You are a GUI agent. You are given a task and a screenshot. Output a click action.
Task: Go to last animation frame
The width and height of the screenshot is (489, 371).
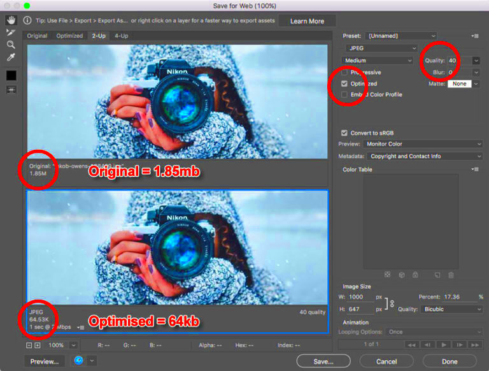tap(475, 345)
